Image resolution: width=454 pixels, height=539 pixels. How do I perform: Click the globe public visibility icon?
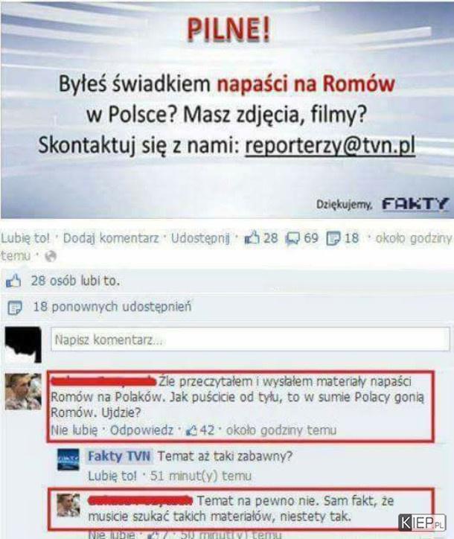[51, 256]
